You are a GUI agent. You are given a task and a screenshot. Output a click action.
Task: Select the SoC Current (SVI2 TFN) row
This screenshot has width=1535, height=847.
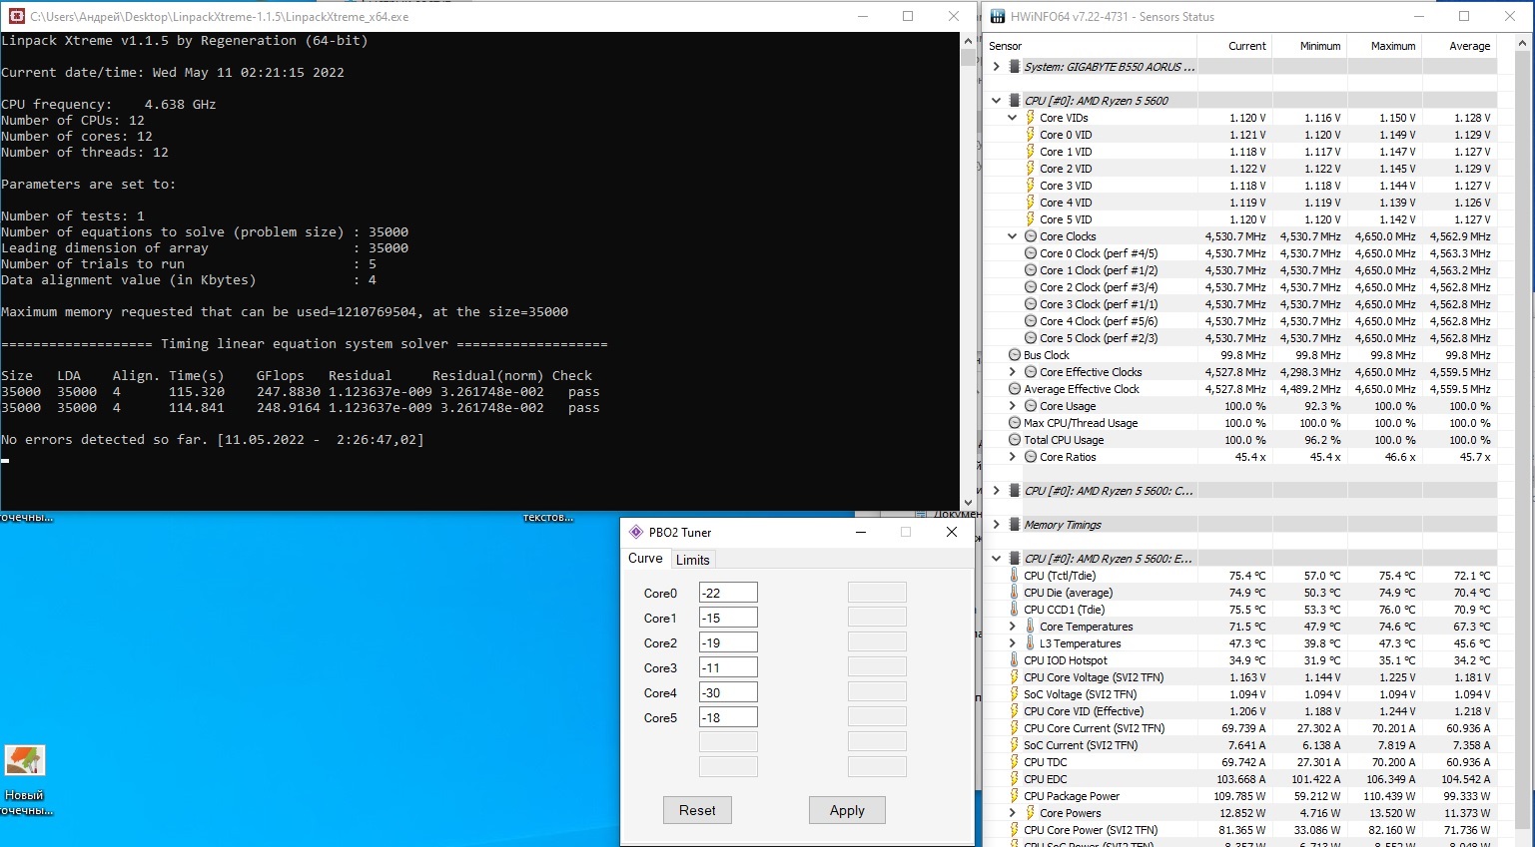(x=1239, y=745)
